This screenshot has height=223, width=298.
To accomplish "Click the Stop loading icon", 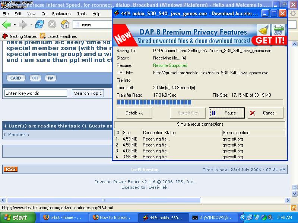I will 52,25.
